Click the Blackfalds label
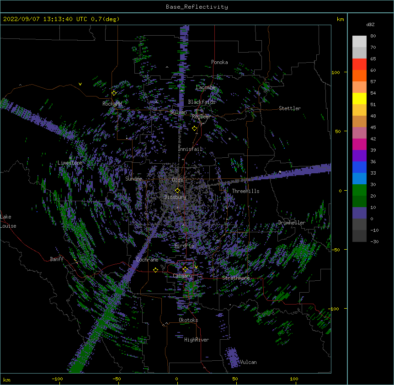 [x=202, y=102]
